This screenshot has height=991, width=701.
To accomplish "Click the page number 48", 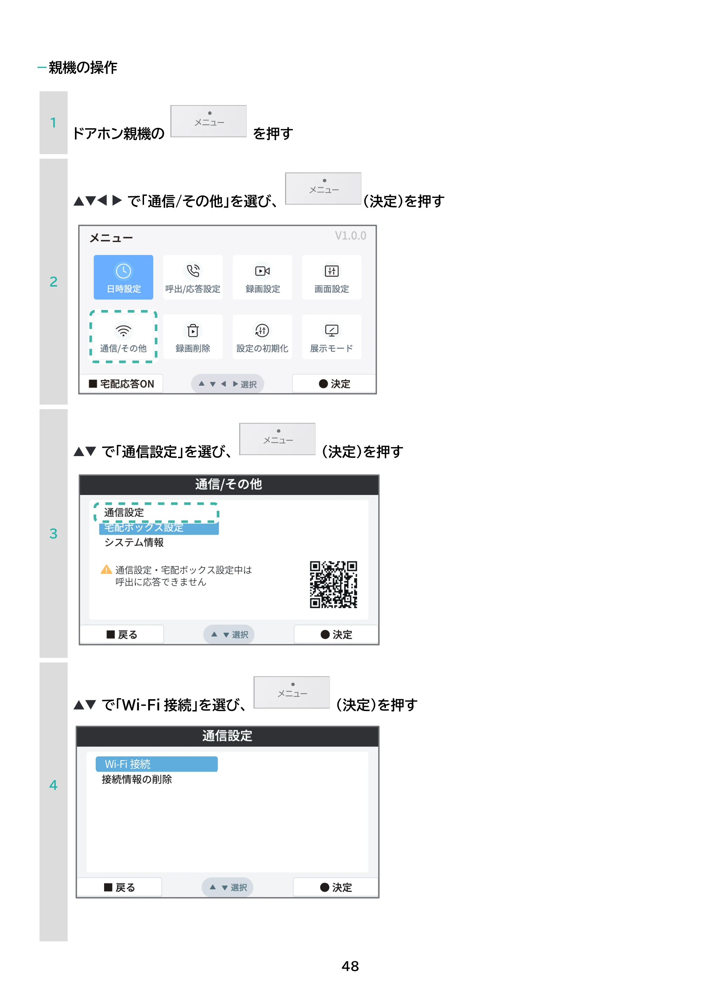I will pos(350,966).
